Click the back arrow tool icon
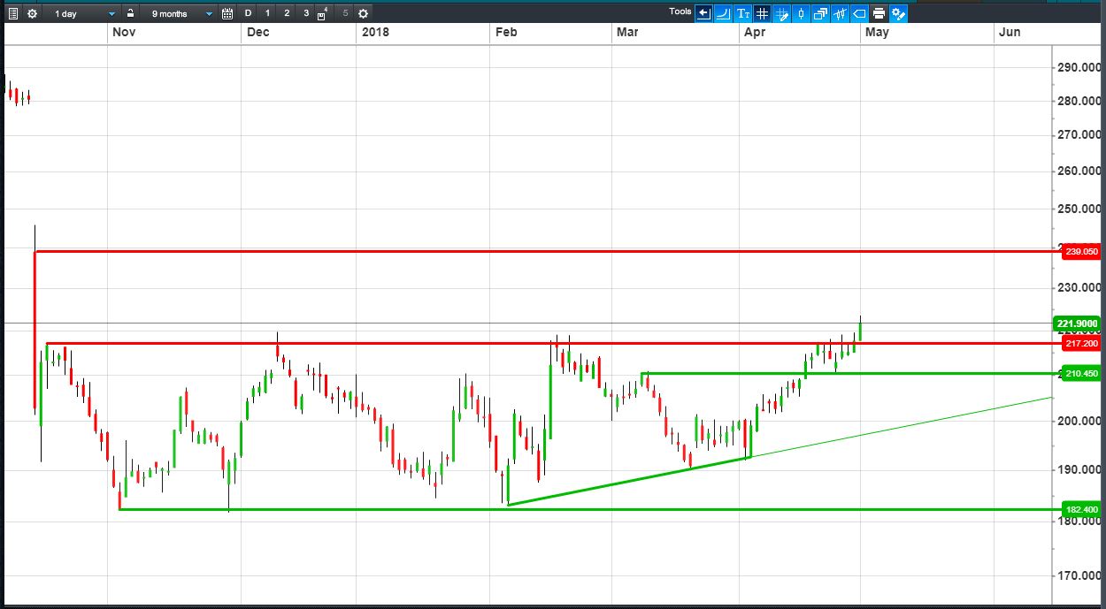Image resolution: width=1106 pixels, height=609 pixels. (703, 13)
